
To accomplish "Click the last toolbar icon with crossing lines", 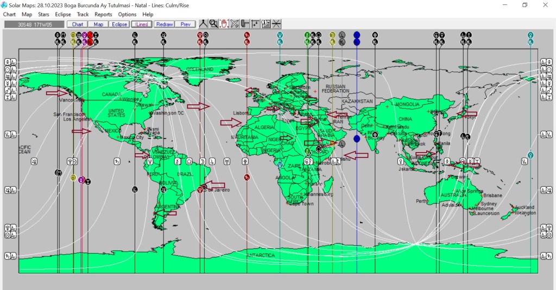I will 276,24.
